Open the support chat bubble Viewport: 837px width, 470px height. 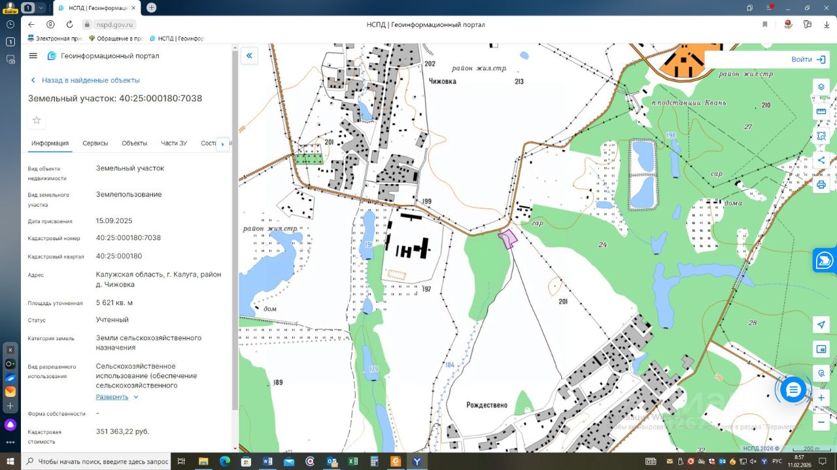(x=793, y=390)
